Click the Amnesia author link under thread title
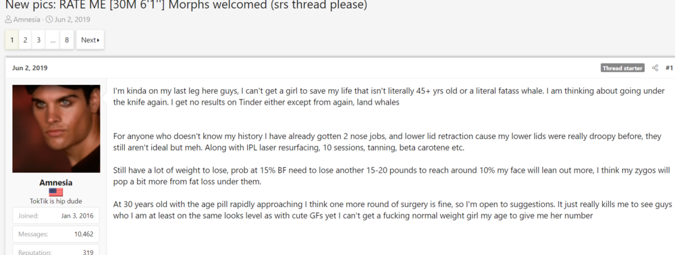The width and height of the screenshot is (675, 255). (27, 20)
